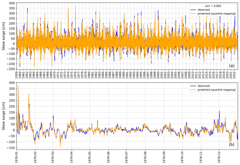
Task: Click 'Skew surge [cm]' axis title of bottom chart
Action: click(3, 116)
